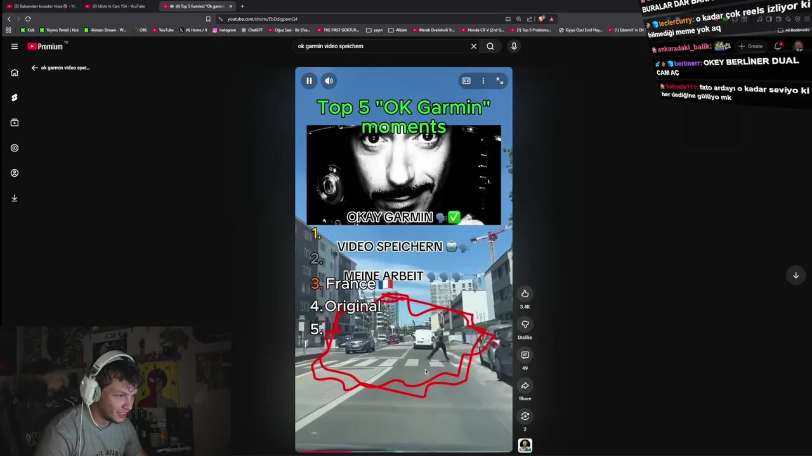The height and width of the screenshot is (456, 812).
Task: Go to next Short with down arrow
Action: tap(796, 275)
